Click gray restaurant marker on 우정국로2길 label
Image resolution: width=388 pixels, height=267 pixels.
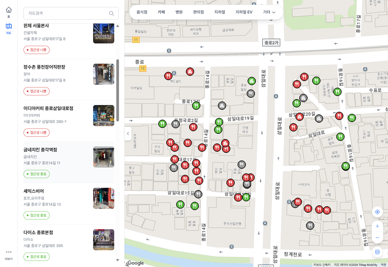pos(175,124)
